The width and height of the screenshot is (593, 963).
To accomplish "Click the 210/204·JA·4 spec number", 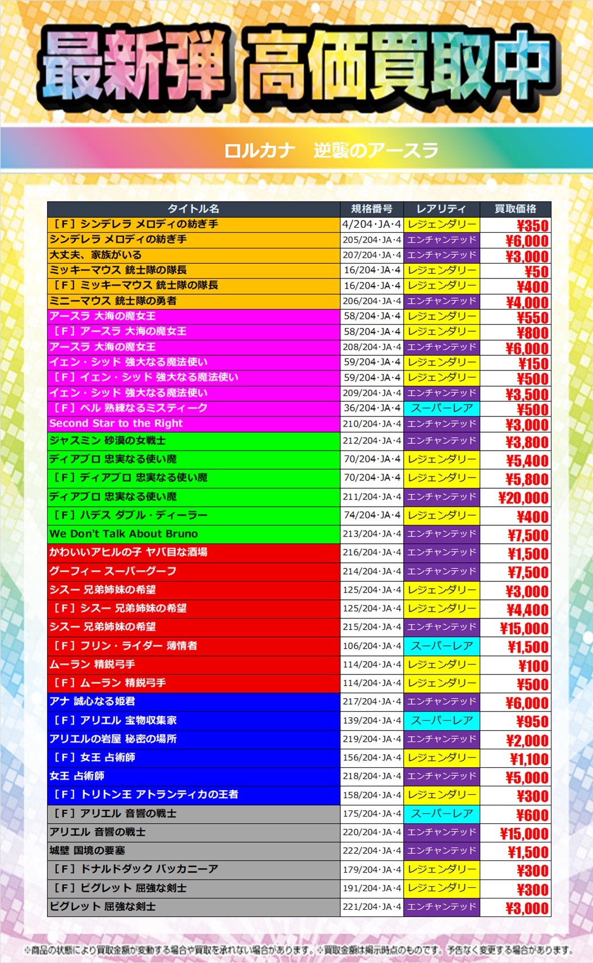I will [372, 424].
